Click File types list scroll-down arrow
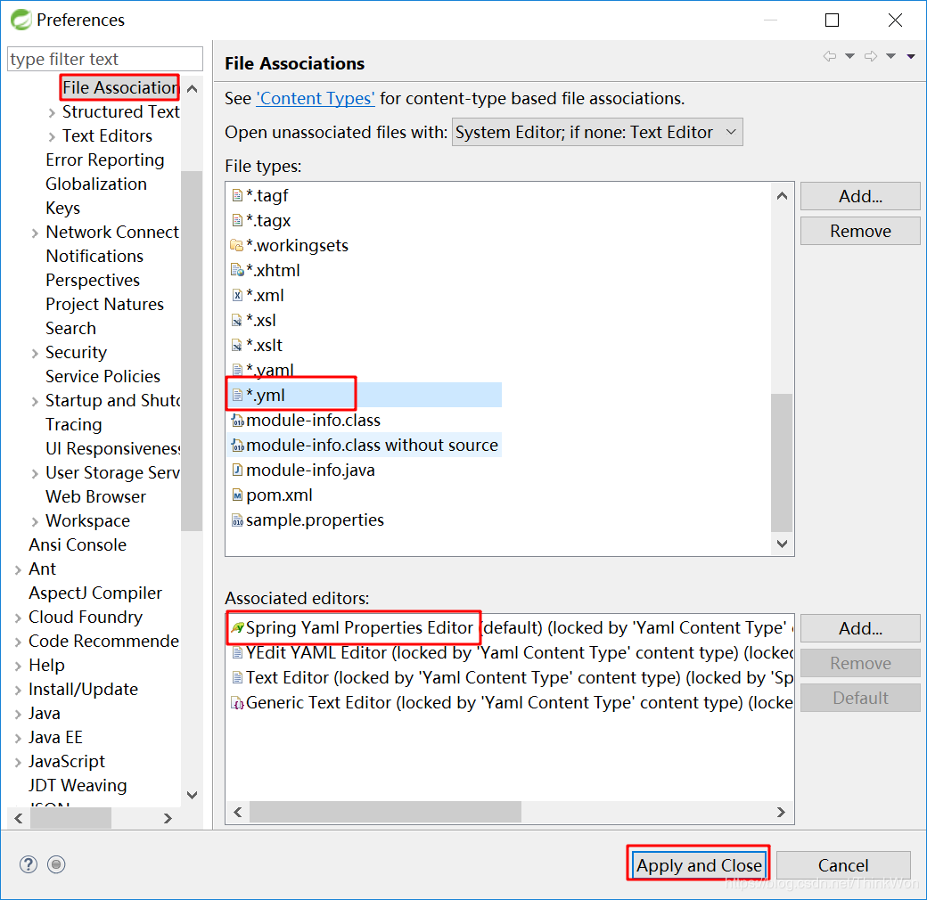The height and width of the screenshot is (900, 927). (x=782, y=544)
